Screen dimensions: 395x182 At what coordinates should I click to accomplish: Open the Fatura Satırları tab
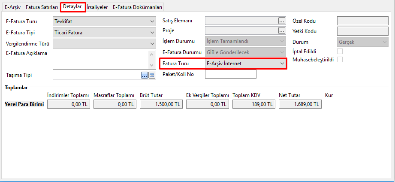pos(42,7)
